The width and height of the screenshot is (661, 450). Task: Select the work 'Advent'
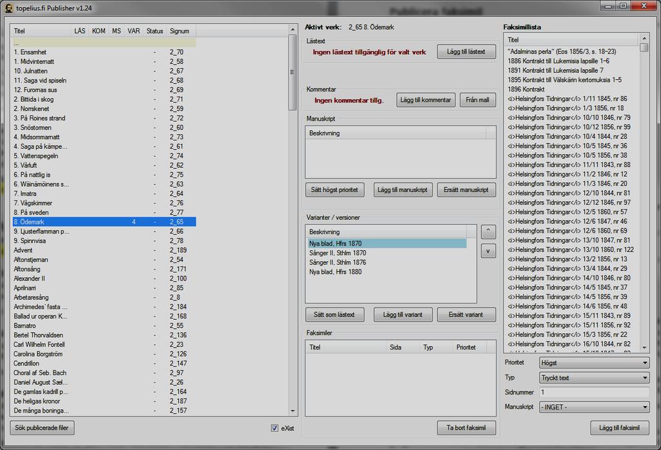tap(105, 250)
